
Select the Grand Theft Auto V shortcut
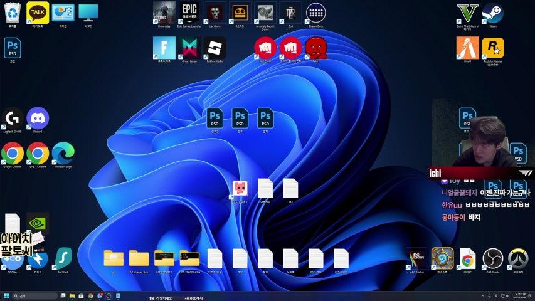[467, 16]
